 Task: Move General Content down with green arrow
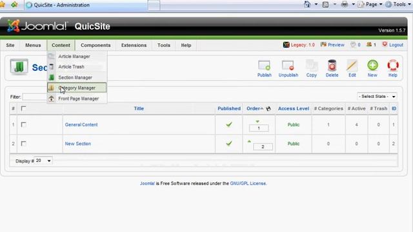coord(257,122)
